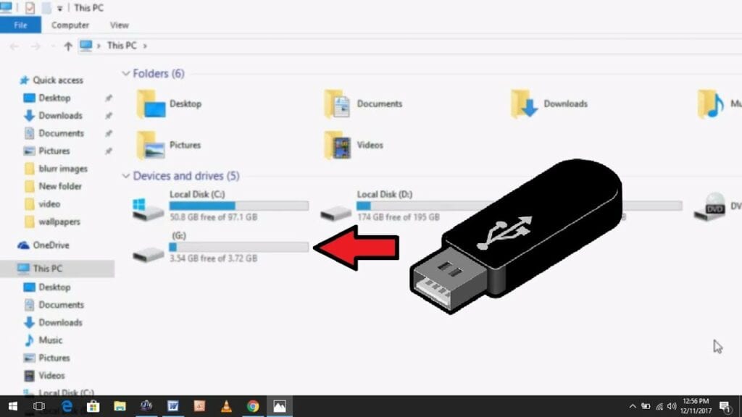
Task: Click the up-one-level arrow in Explorer
Action: coord(67,46)
